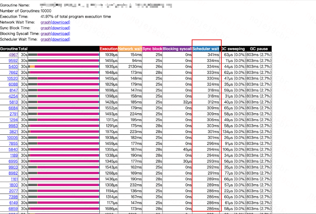Screen dimensions: 316x214
Task: Open goroutine 9592 link
Action: [x=13, y=61]
